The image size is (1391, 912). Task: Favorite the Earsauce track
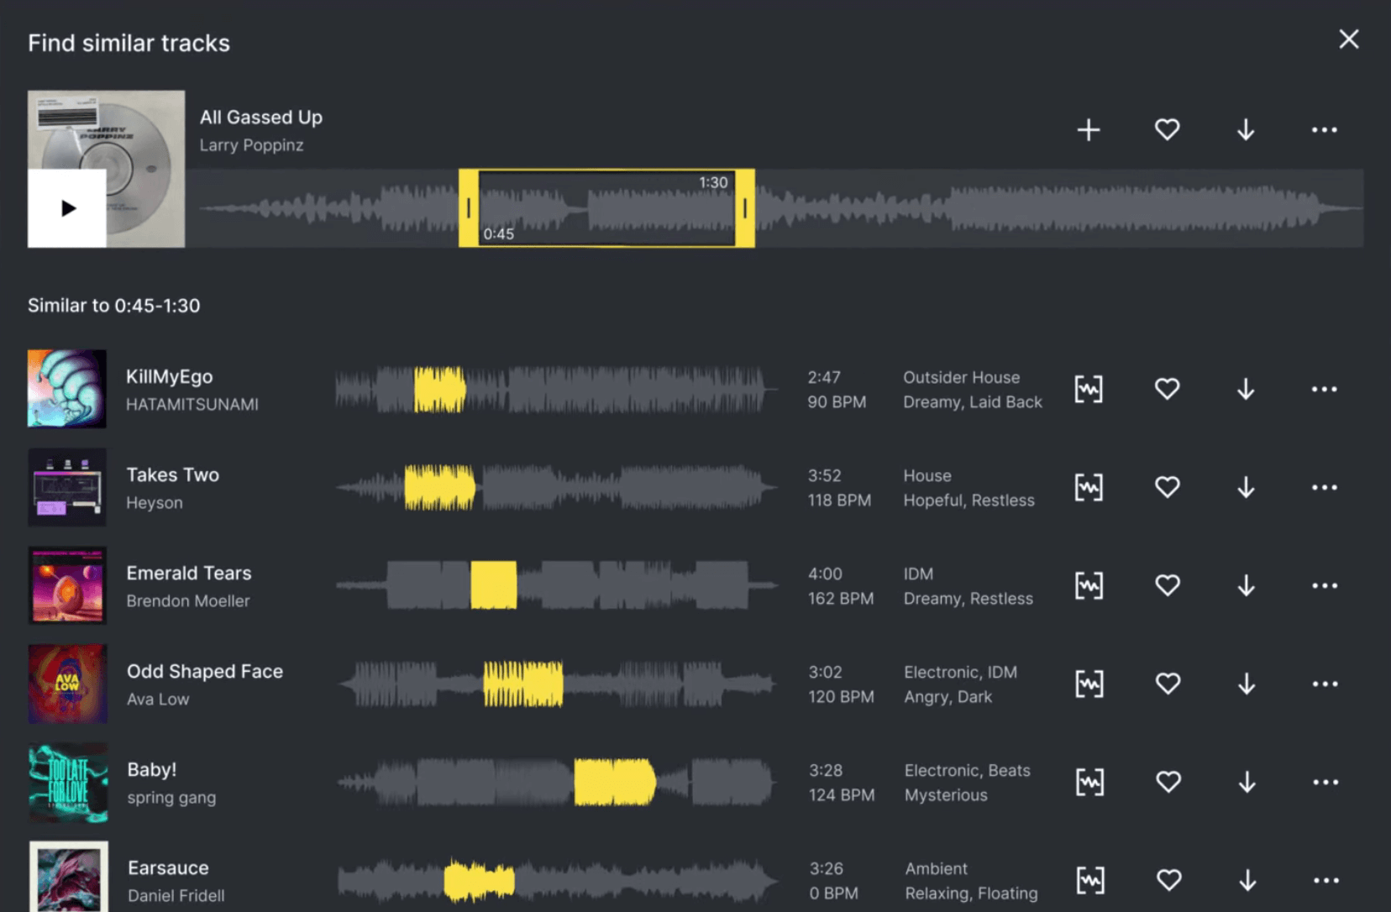1168,880
